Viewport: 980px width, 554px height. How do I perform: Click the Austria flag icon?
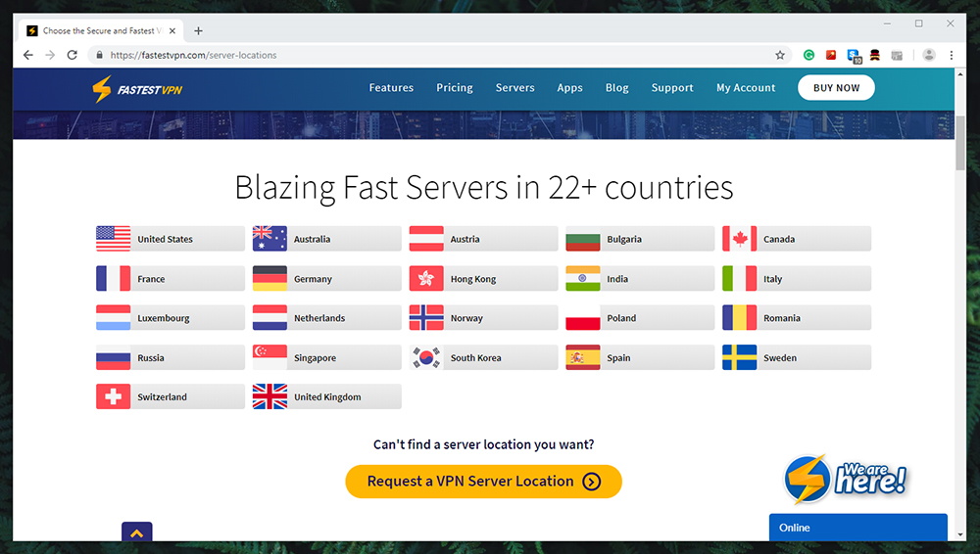point(426,239)
